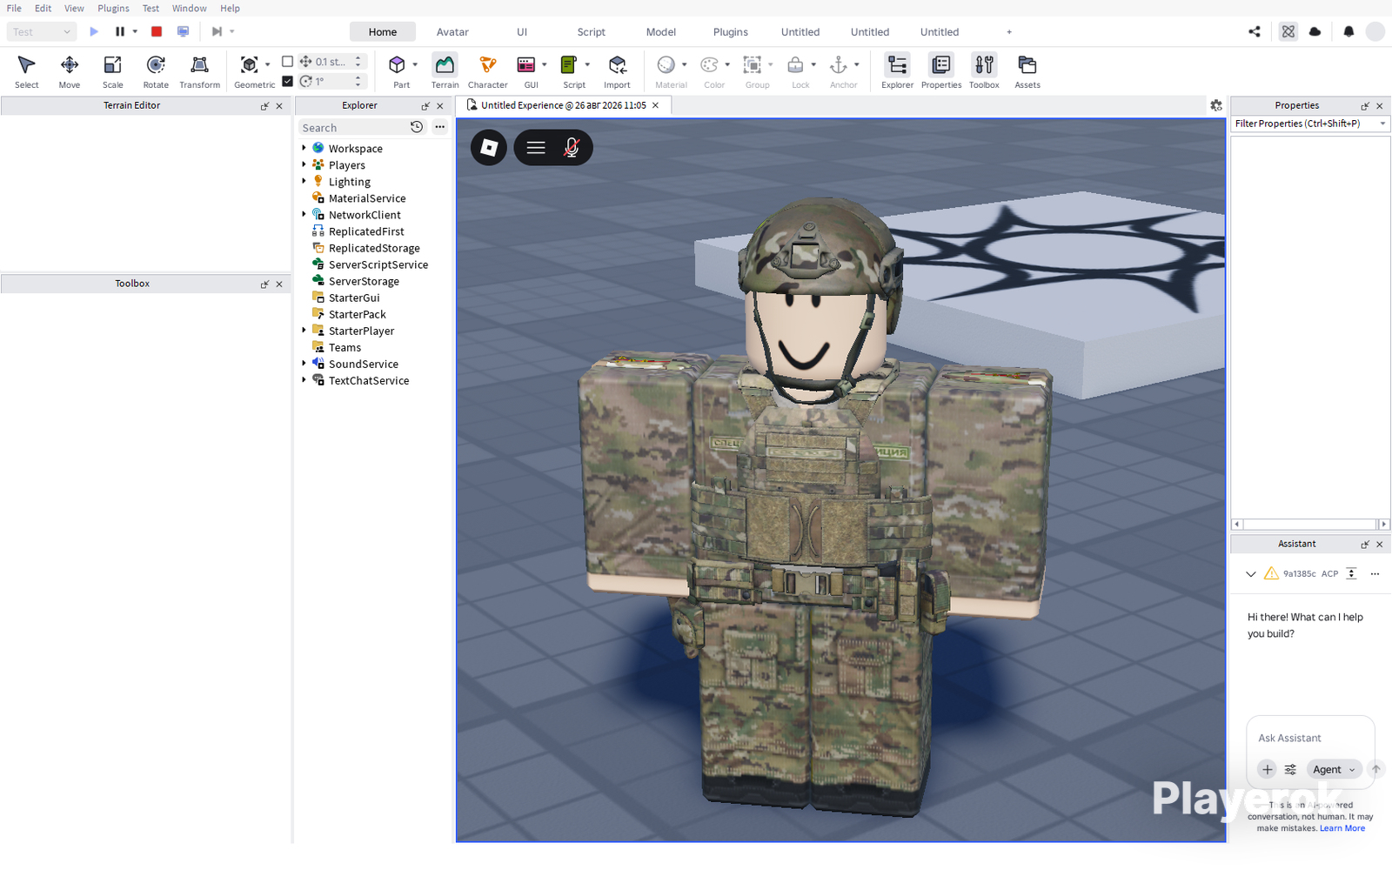Image resolution: width=1392 pixels, height=870 pixels.
Task: Open the pause options dropdown arrow
Action: [135, 31]
